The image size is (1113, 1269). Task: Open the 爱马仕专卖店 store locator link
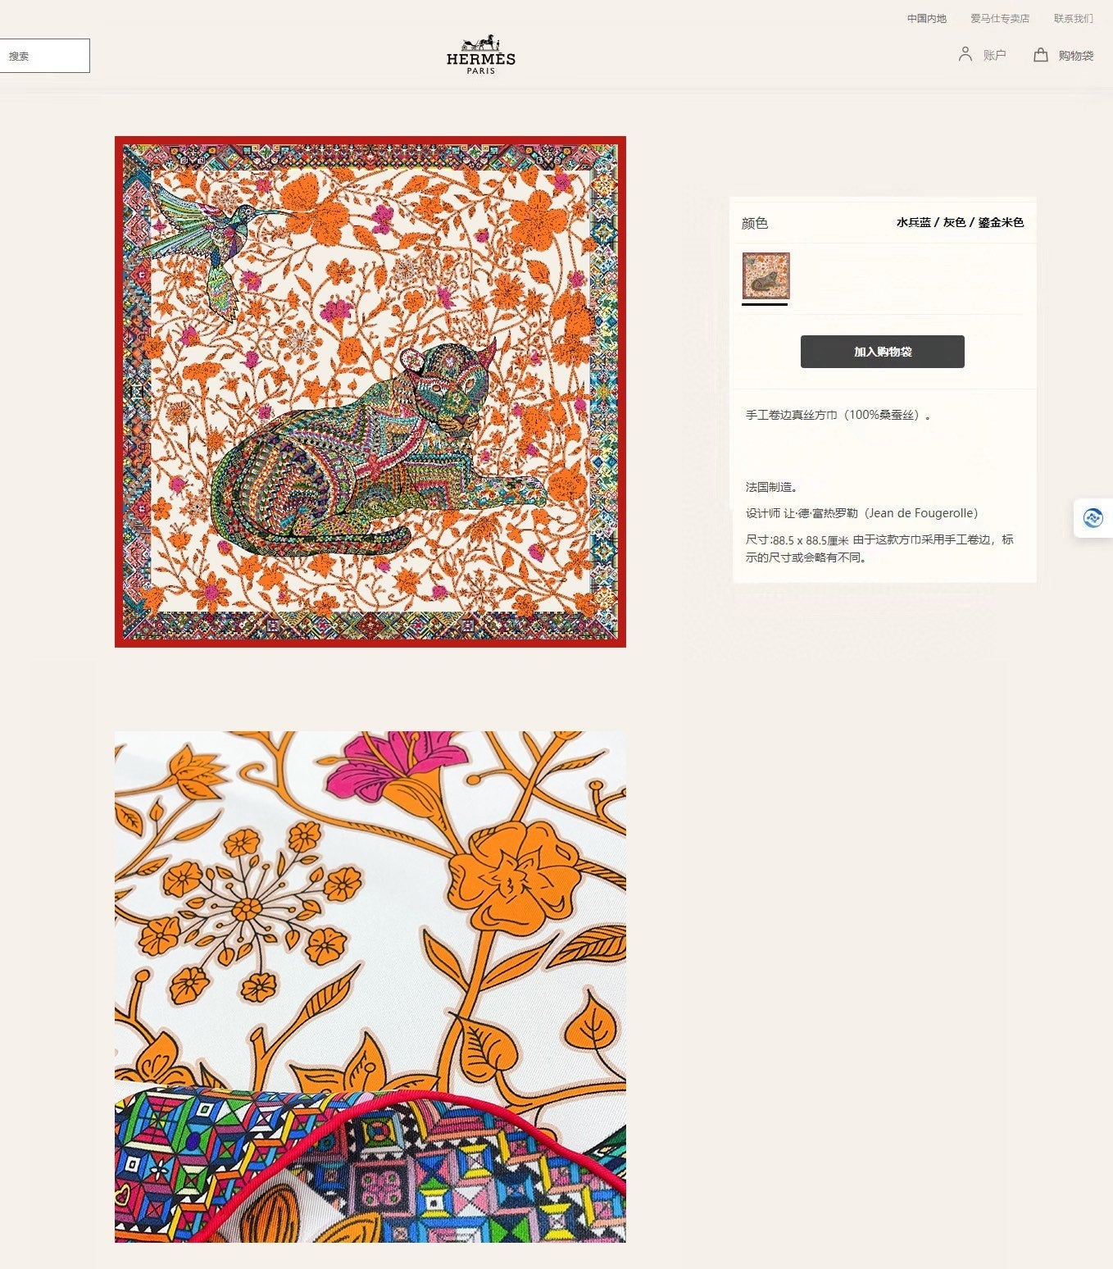pyautogui.click(x=1000, y=18)
